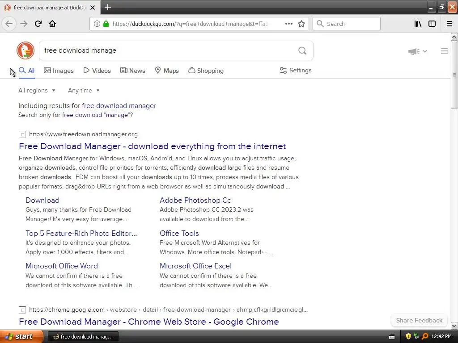The width and height of the screenshot is (458, 343).
Task: Open DuckDuckGo side hamburger menu
Action: (x=444, y=51)
